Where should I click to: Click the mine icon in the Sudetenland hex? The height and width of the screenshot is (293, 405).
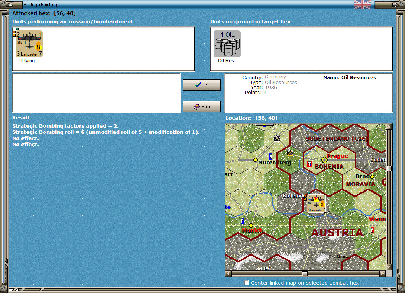[291, 153]
